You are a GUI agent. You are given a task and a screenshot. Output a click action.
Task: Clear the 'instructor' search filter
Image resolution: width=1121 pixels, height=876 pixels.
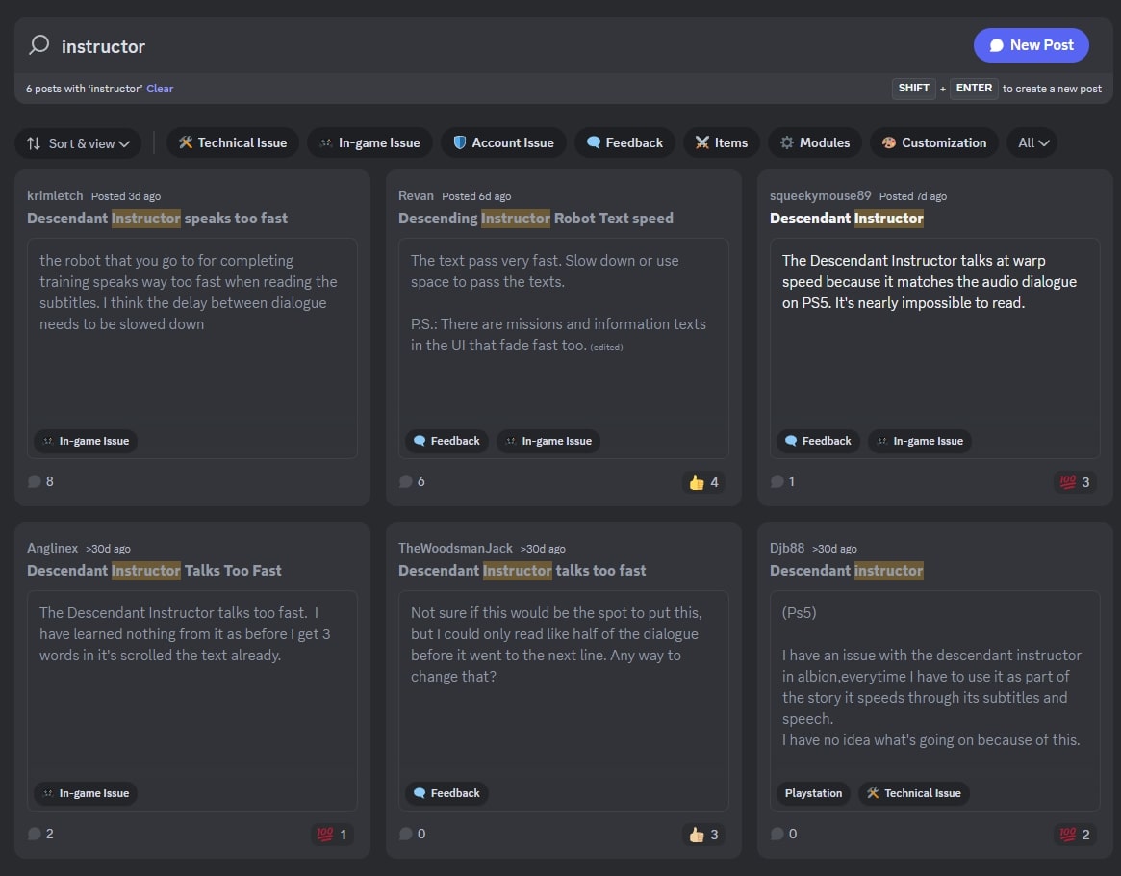(x=160, y=89)
